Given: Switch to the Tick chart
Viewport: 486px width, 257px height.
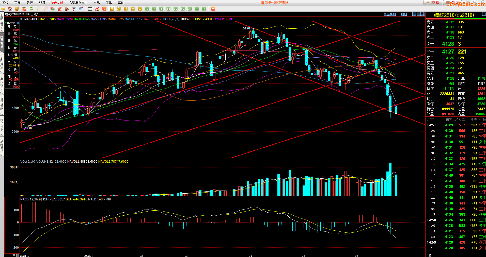Looking at the screenshot, I should pyautogui.click(x=104, y=9).
